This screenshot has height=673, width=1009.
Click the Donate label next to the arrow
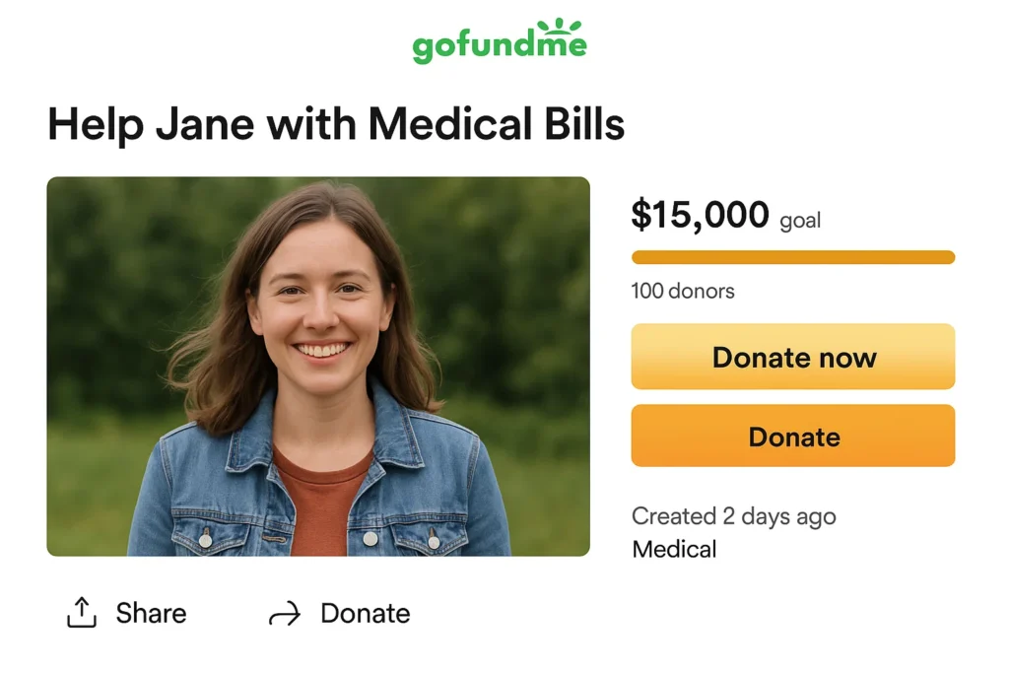click(x=365, y=613)
